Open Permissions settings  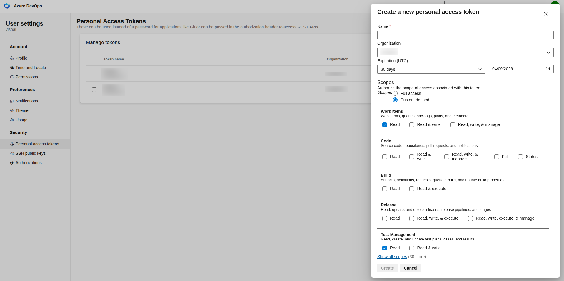coord(35,77)
